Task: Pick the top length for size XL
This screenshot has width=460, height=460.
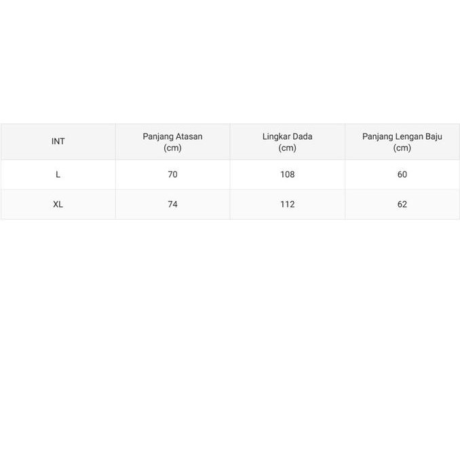Action: (x=172, y=204)
